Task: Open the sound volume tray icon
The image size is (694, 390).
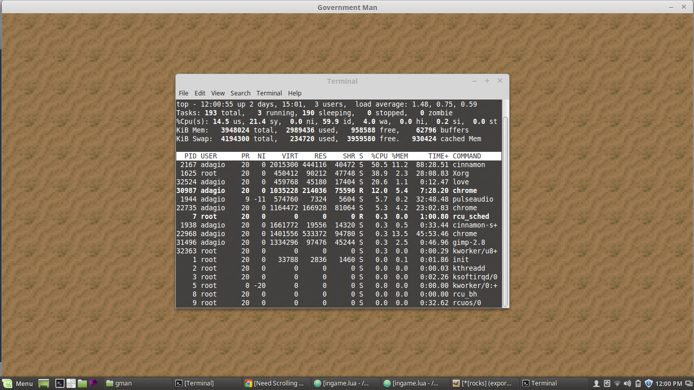Action: [627, 383]
